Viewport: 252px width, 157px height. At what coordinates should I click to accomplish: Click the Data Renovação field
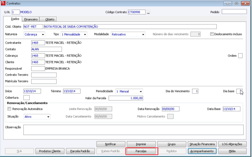click(x=171, y=109)
